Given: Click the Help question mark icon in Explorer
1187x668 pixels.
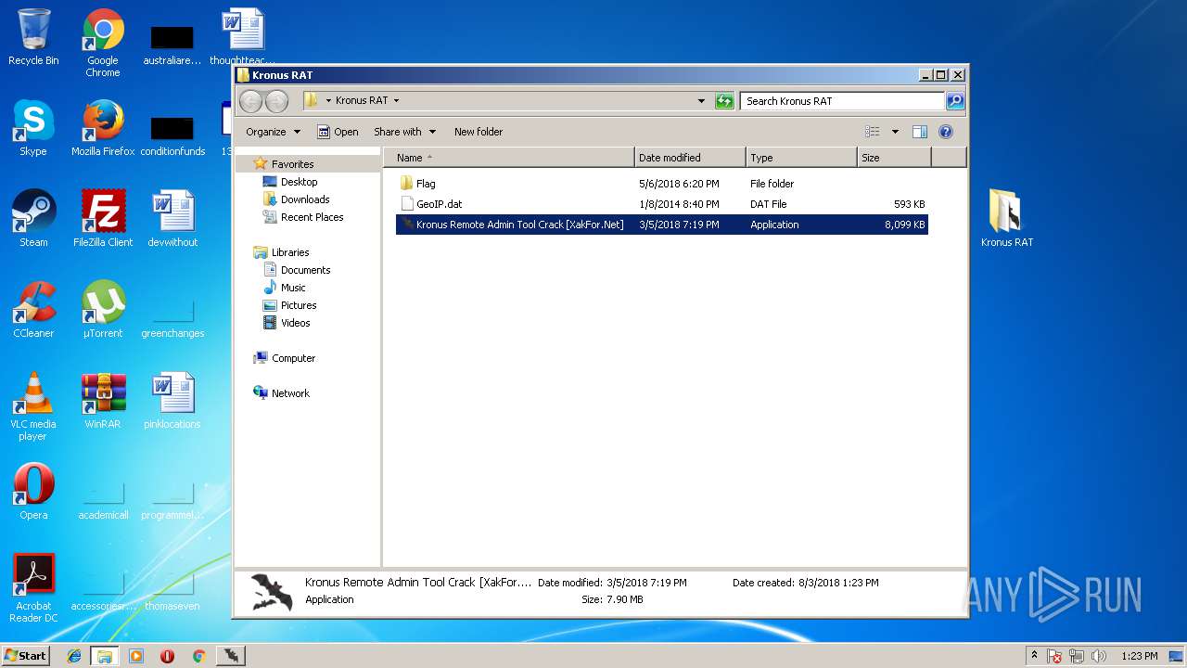Looking at the screenshot, I should [946, 132].
